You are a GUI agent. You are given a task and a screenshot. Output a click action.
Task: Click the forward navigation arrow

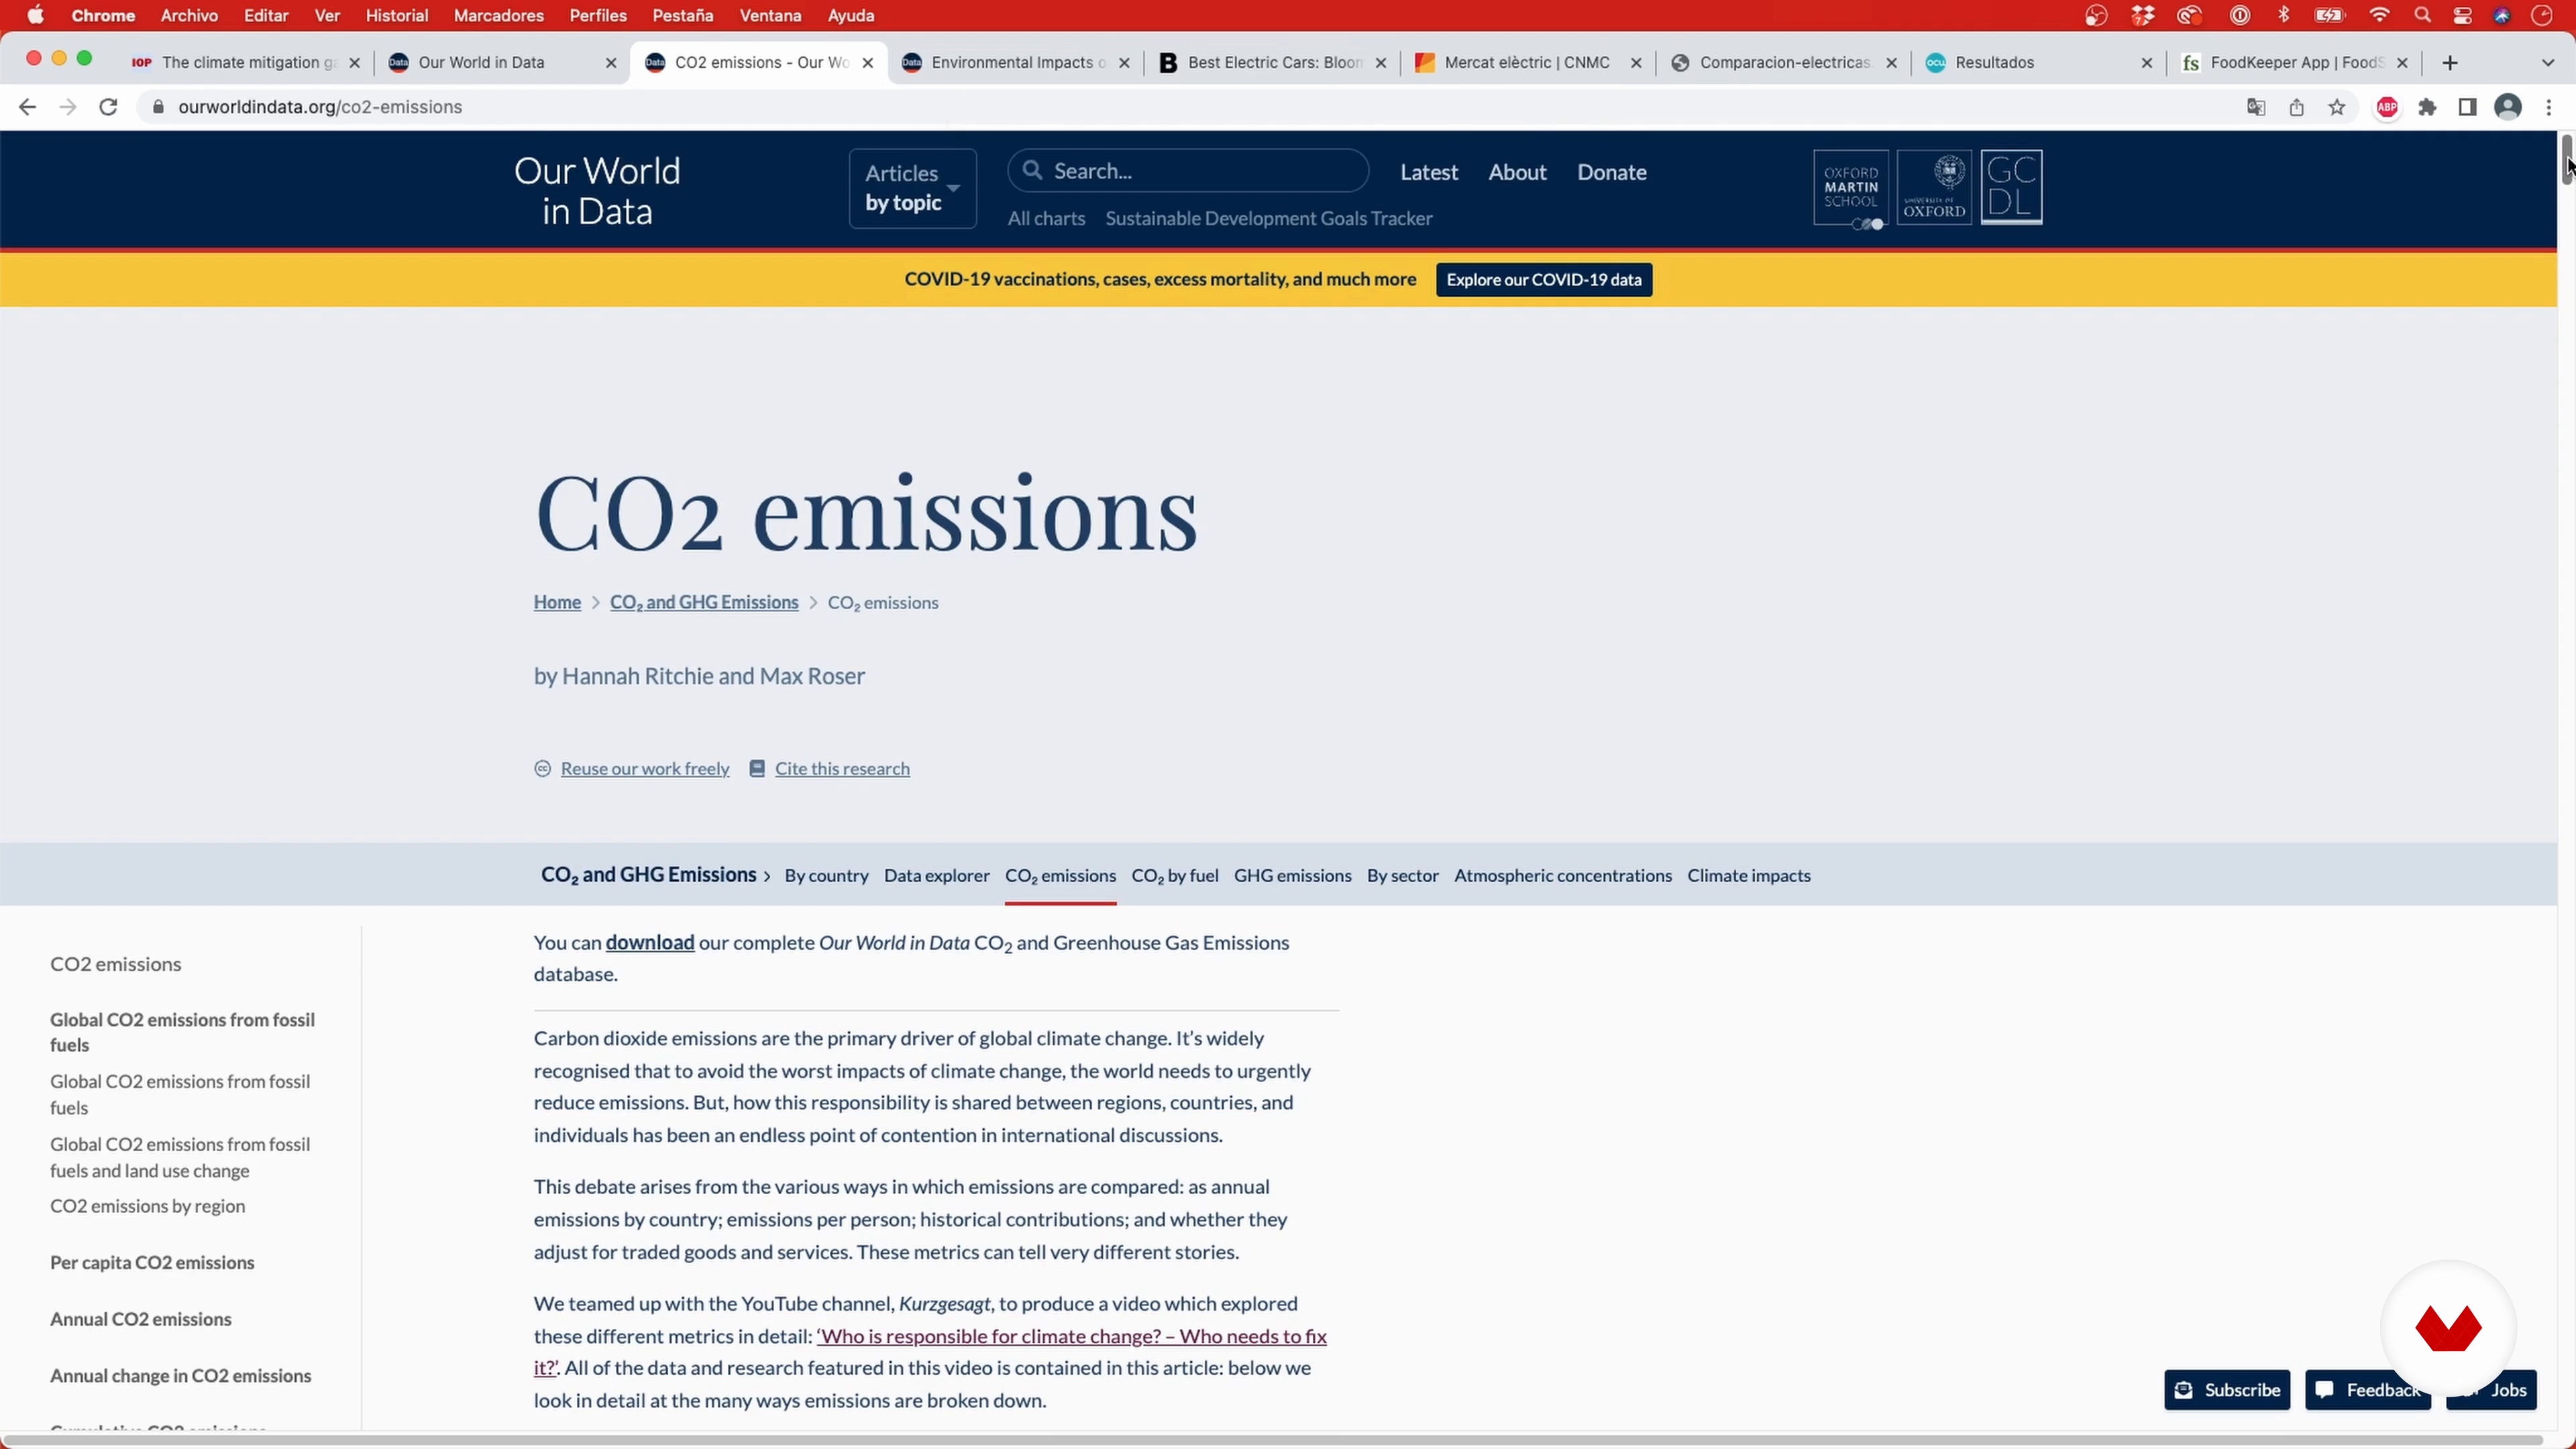click(68, 107)
